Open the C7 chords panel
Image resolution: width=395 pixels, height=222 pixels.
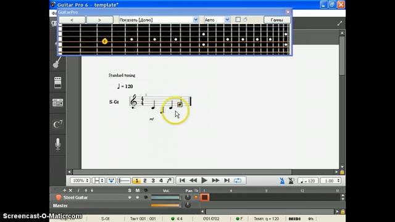57,124
